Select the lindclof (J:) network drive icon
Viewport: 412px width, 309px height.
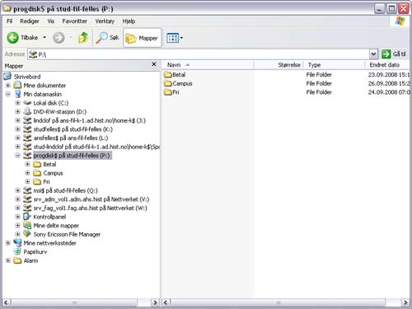click(27, 120)
